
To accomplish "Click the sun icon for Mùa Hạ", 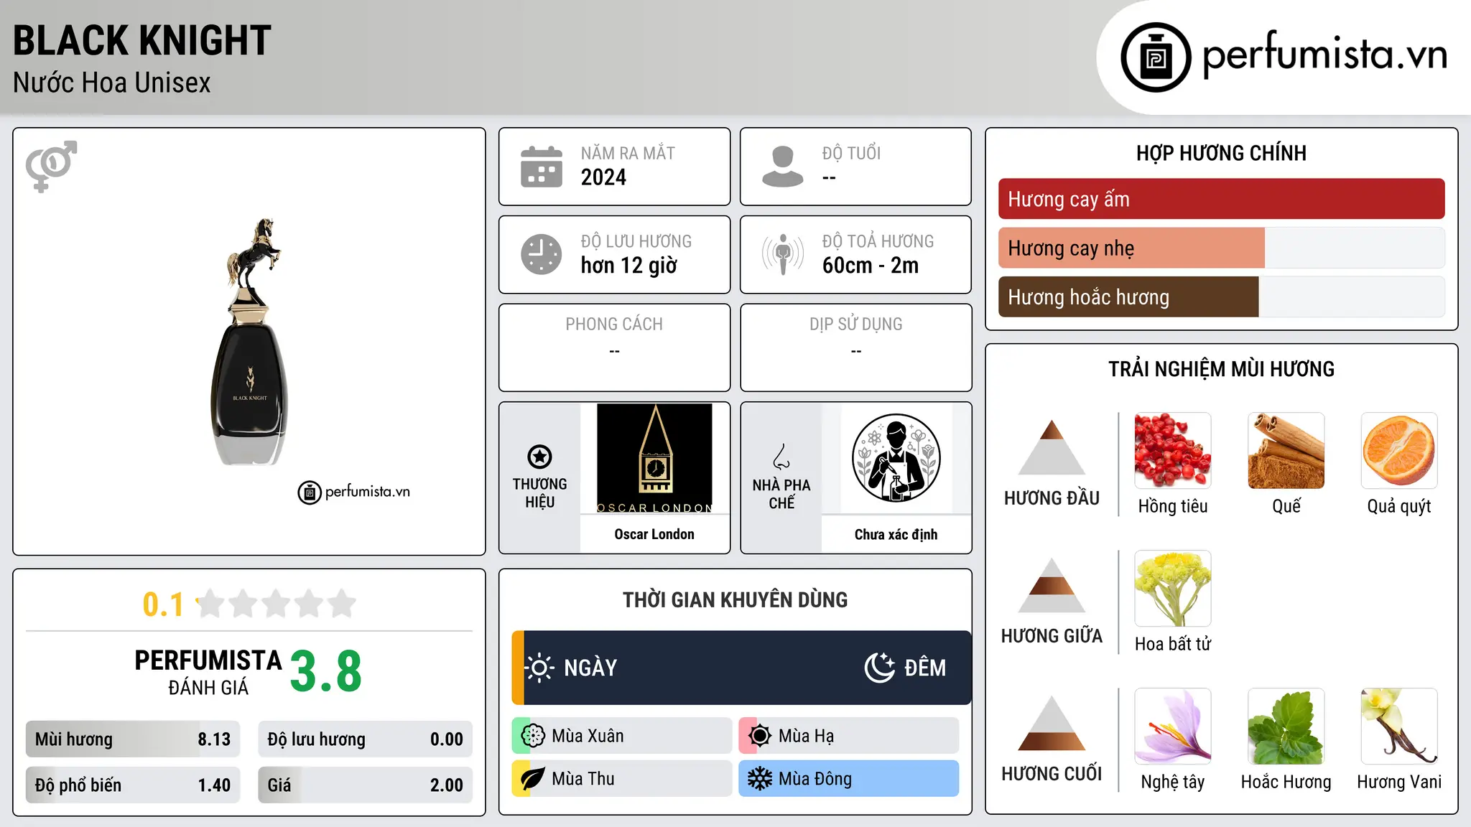I will tap(759, 736).
